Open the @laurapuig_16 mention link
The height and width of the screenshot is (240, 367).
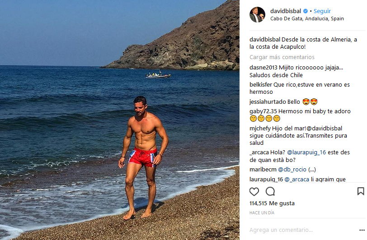(x=306, y=152)
